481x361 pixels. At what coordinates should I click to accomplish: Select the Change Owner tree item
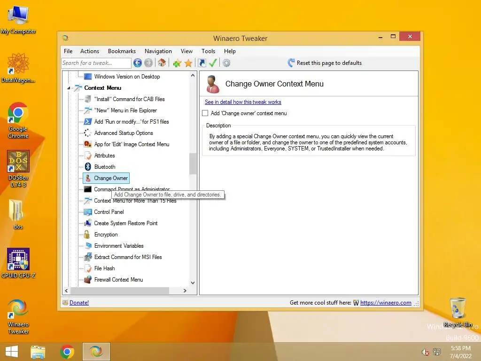point(107,178)
